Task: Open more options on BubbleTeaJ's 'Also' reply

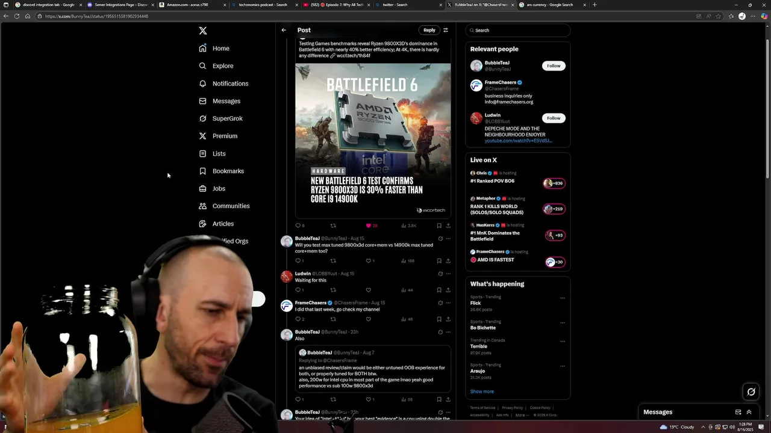Action: coord(448,332)
